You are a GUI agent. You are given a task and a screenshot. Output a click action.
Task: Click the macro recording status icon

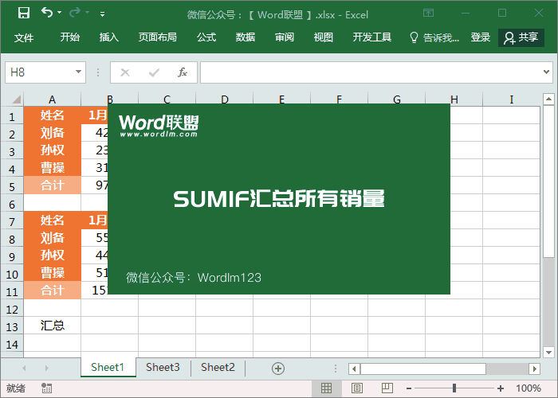pyautogui.click(x=46, y=388)
